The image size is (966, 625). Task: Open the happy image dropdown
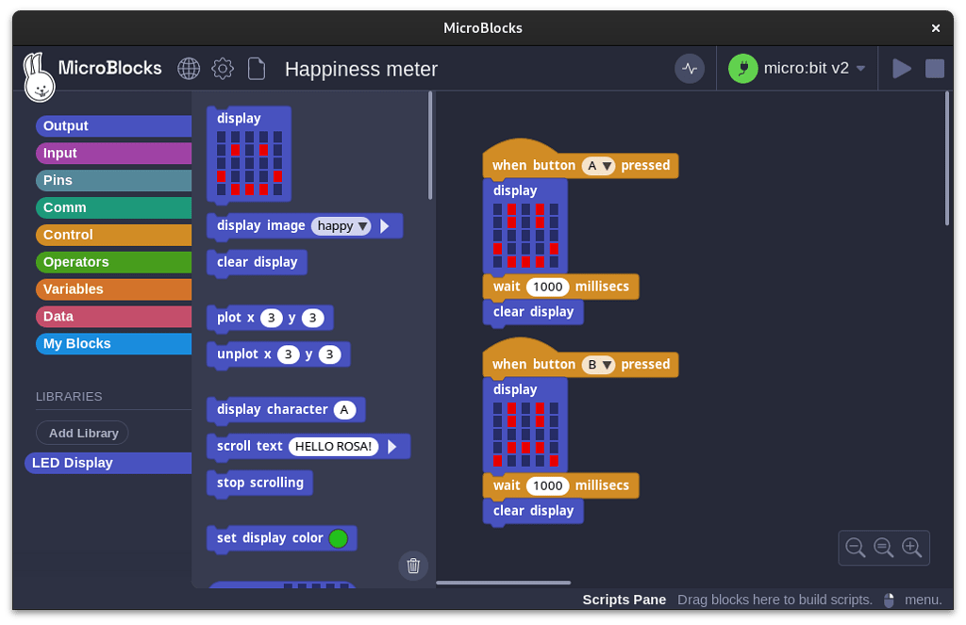pyautogui.click(x=341, y=226)
